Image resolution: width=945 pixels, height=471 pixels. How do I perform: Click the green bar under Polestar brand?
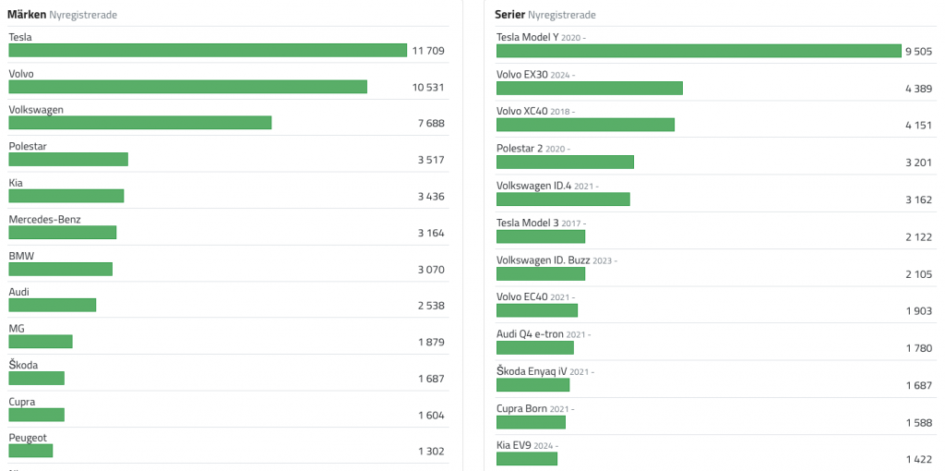68,160
